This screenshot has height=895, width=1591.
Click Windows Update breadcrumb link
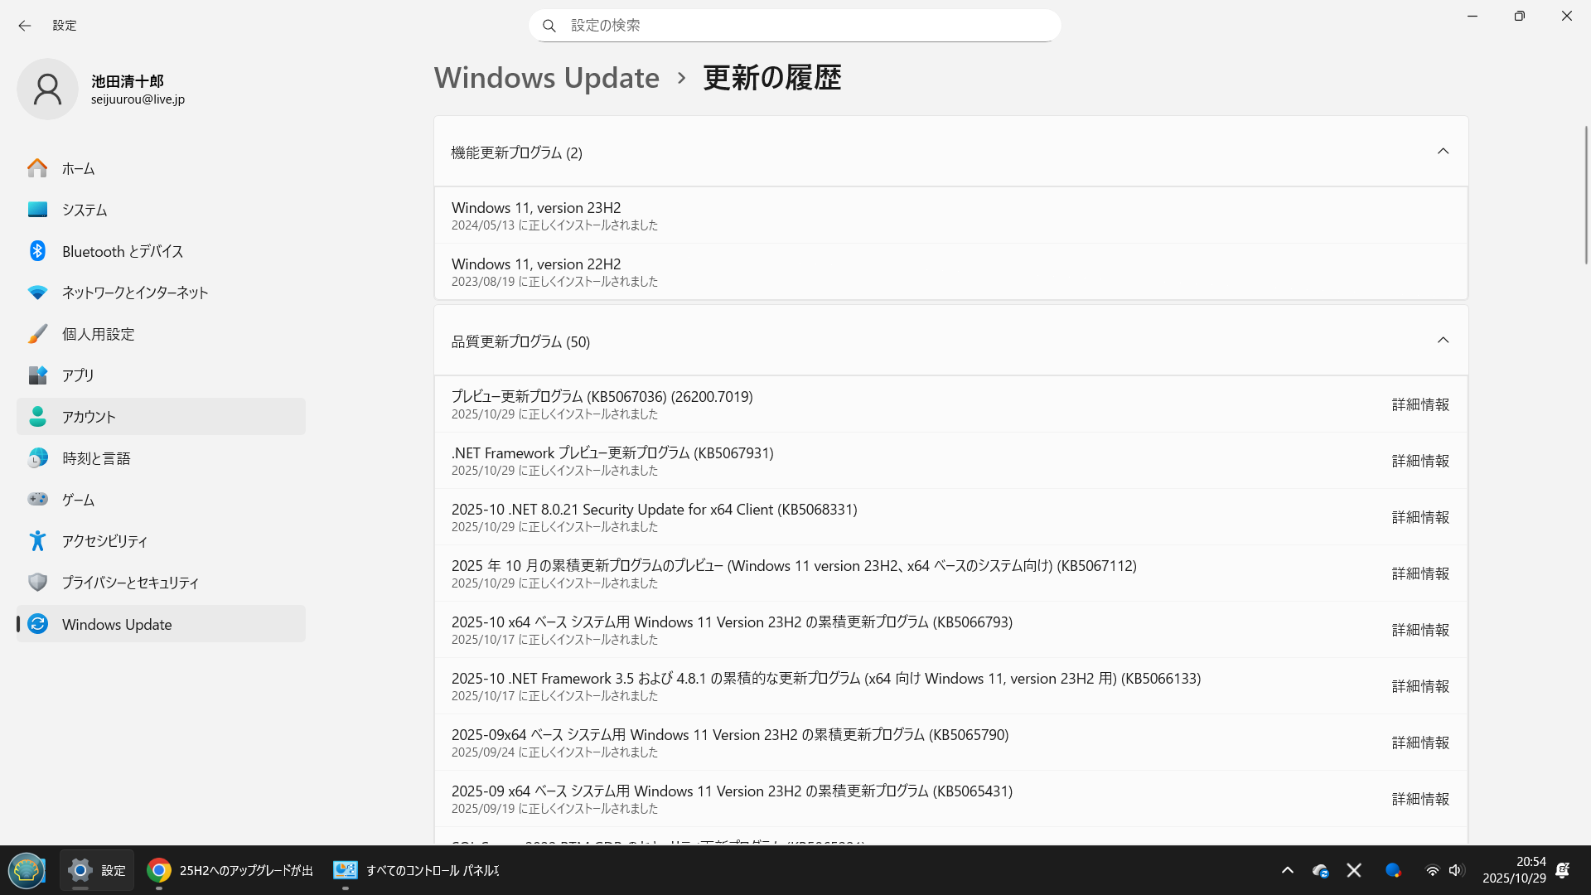point(547,78)
